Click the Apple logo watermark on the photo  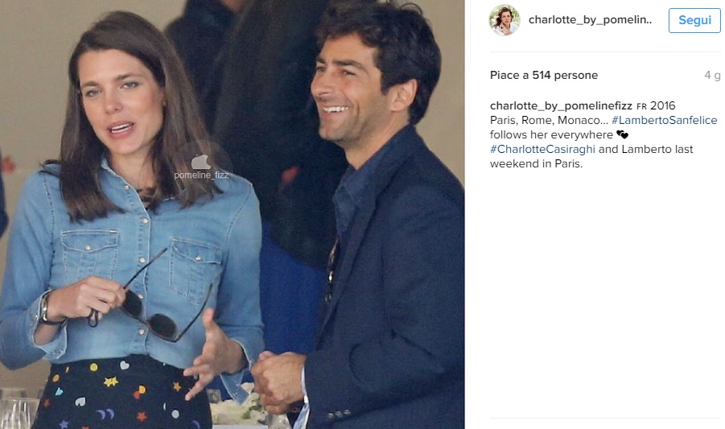coord(200,162)
